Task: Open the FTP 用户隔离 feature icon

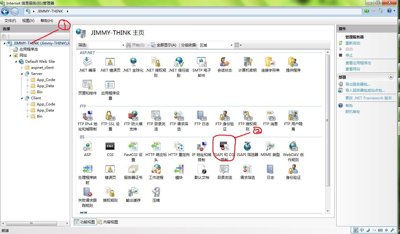Action: click(x=293, y=116)
